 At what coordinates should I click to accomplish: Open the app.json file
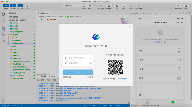22,55
